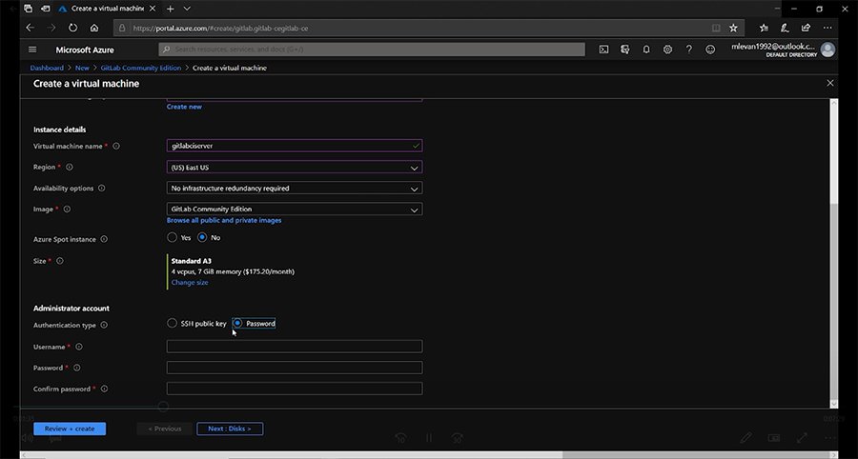The height and width of the screenshot is (459, 858).
Task: Click the info icon beside Azure Spot instance
Action: pos(104,239)
